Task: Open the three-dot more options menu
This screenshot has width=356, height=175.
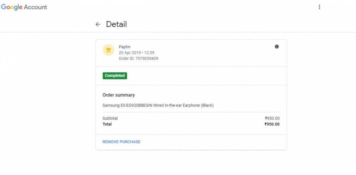Action: (319, 7)
